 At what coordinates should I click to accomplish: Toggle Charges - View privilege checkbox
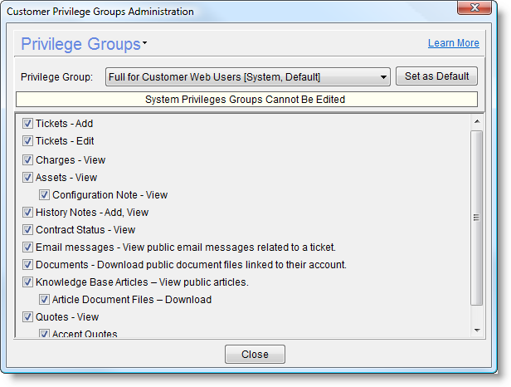(27, 159)
